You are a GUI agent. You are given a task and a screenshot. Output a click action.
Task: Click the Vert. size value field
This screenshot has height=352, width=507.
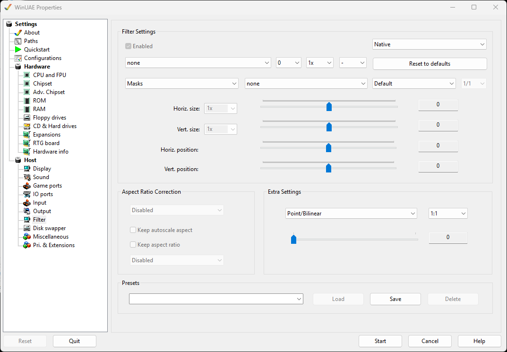coord(438,125)
